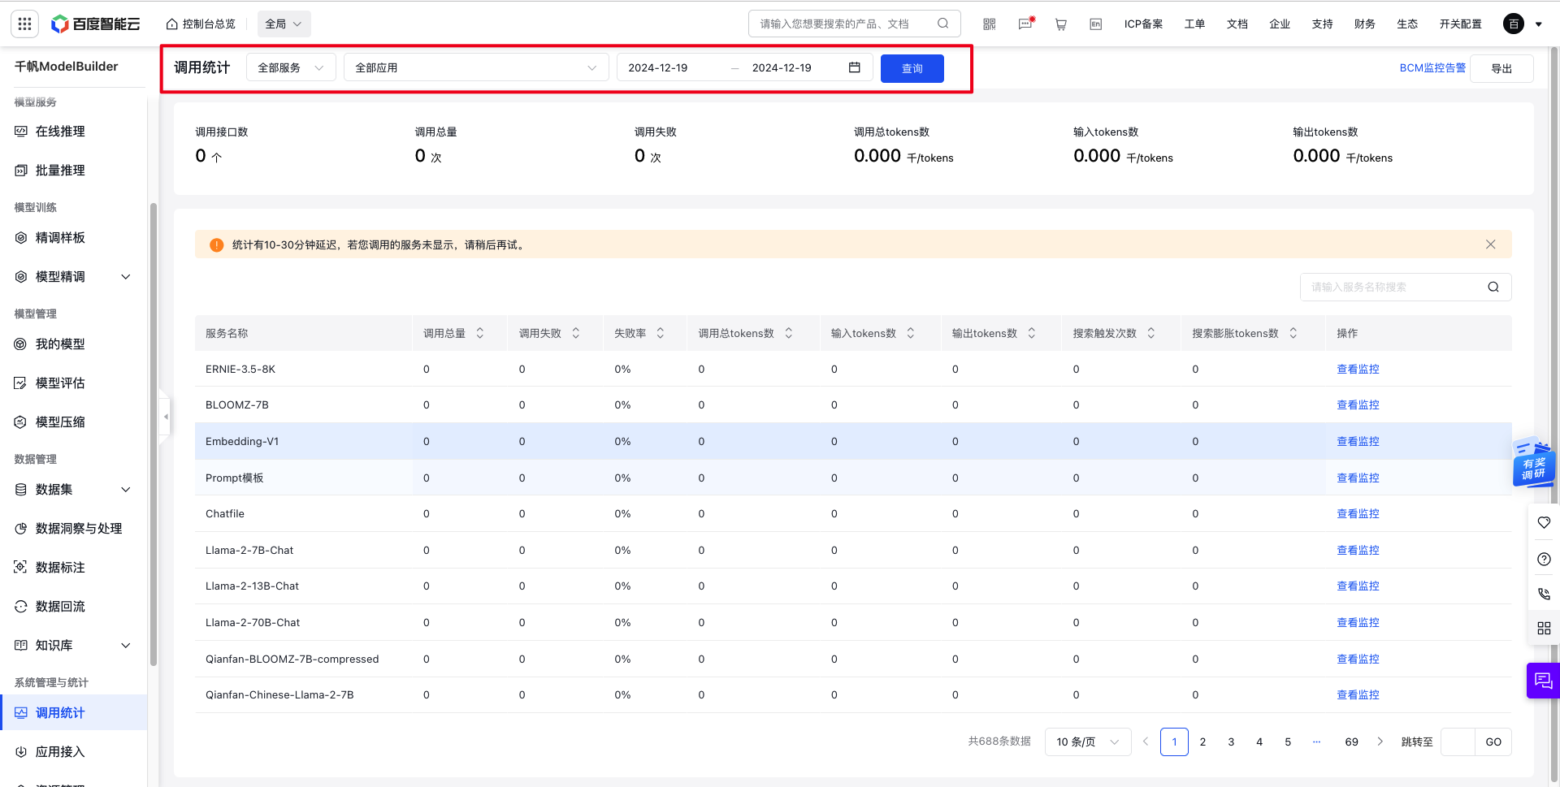This screenshot has height=787, width=1560.
Task: Click the GO jump button
Action: (1493, 742)
